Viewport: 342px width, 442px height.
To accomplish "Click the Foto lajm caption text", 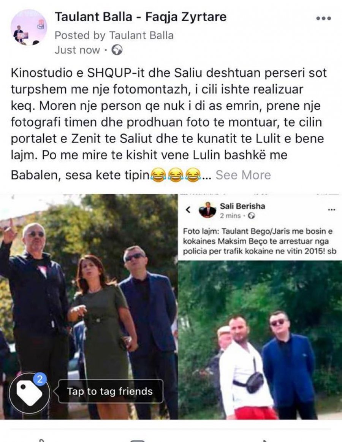I will pos(260,241).
